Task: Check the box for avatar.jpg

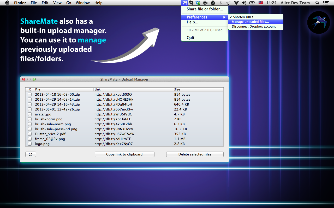Action: point(30,114)
